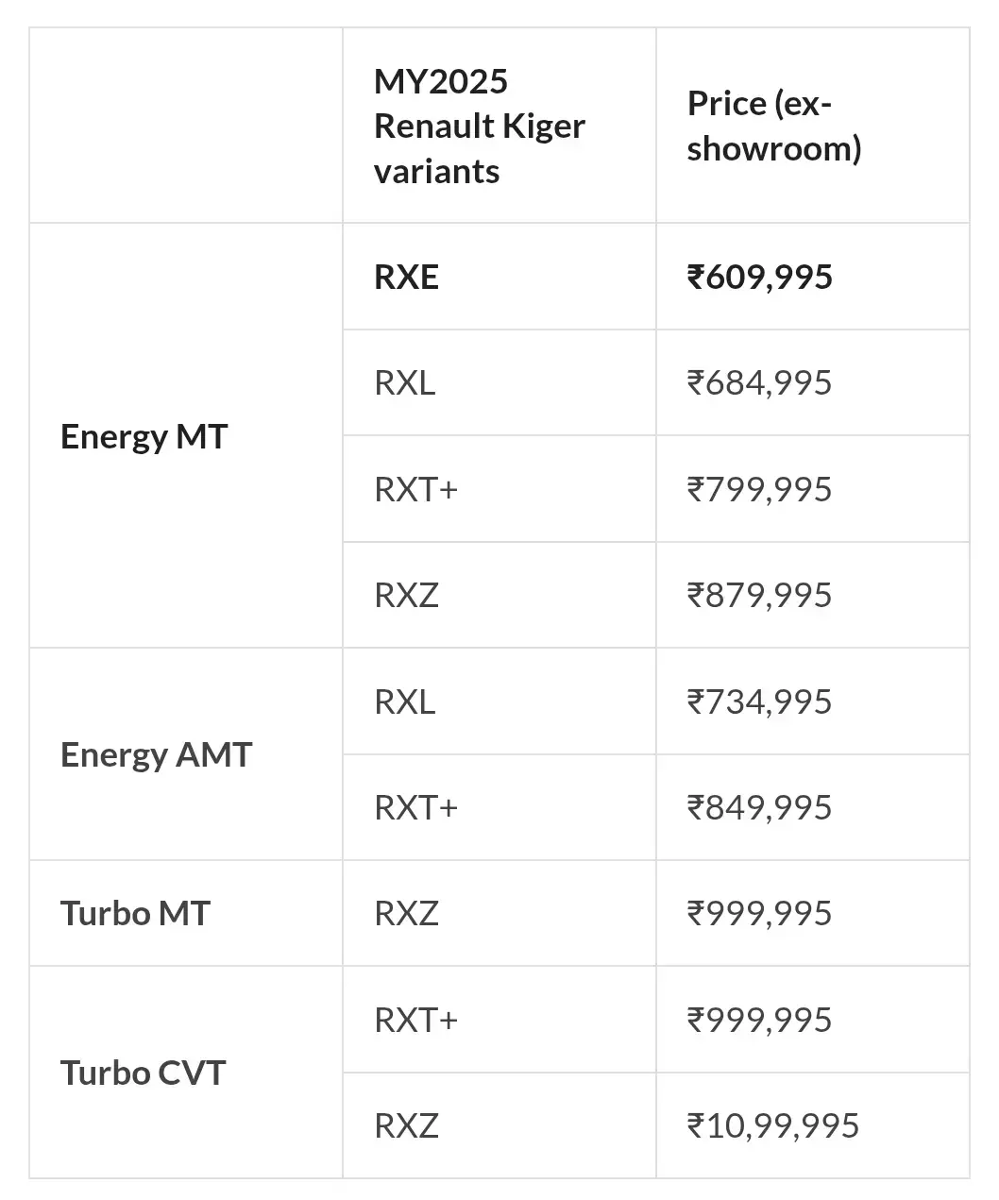This screenshot has height=1200, width=999.
Task: Click the ₹849,995 price cell
Action: tap(760, 807)
